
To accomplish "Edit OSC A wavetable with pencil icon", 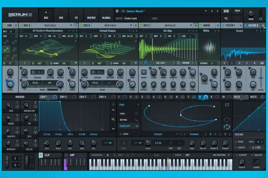I will 76,41.
